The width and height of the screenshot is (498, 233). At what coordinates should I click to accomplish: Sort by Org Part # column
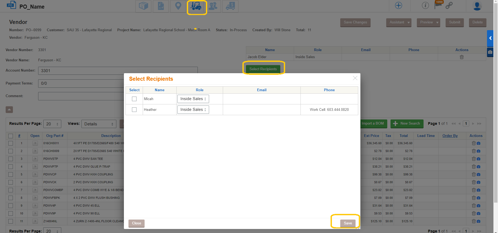pos(55,136)
